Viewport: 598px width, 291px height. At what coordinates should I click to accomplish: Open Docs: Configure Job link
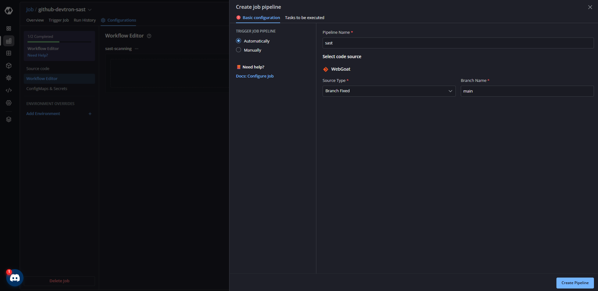254,76
